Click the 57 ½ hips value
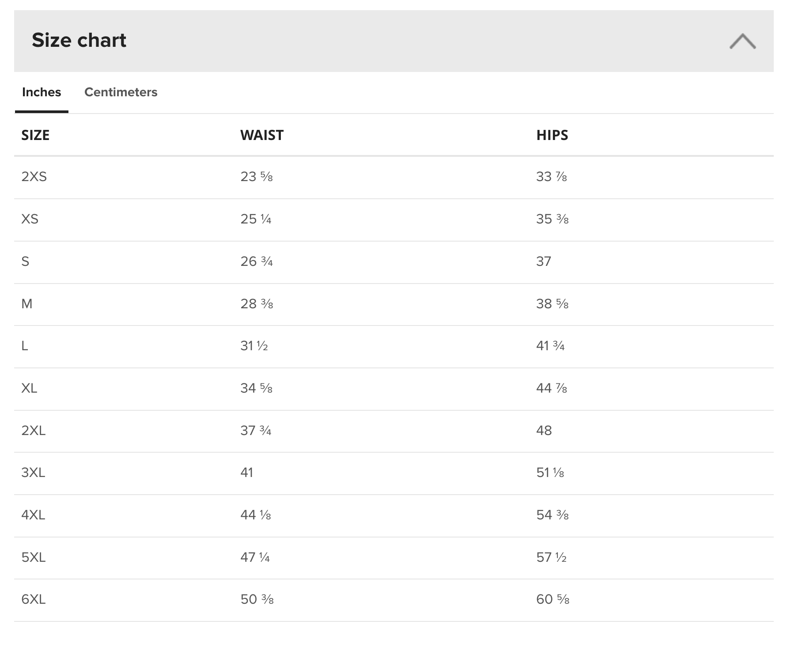787x651 pixels. tap(552, 557)
